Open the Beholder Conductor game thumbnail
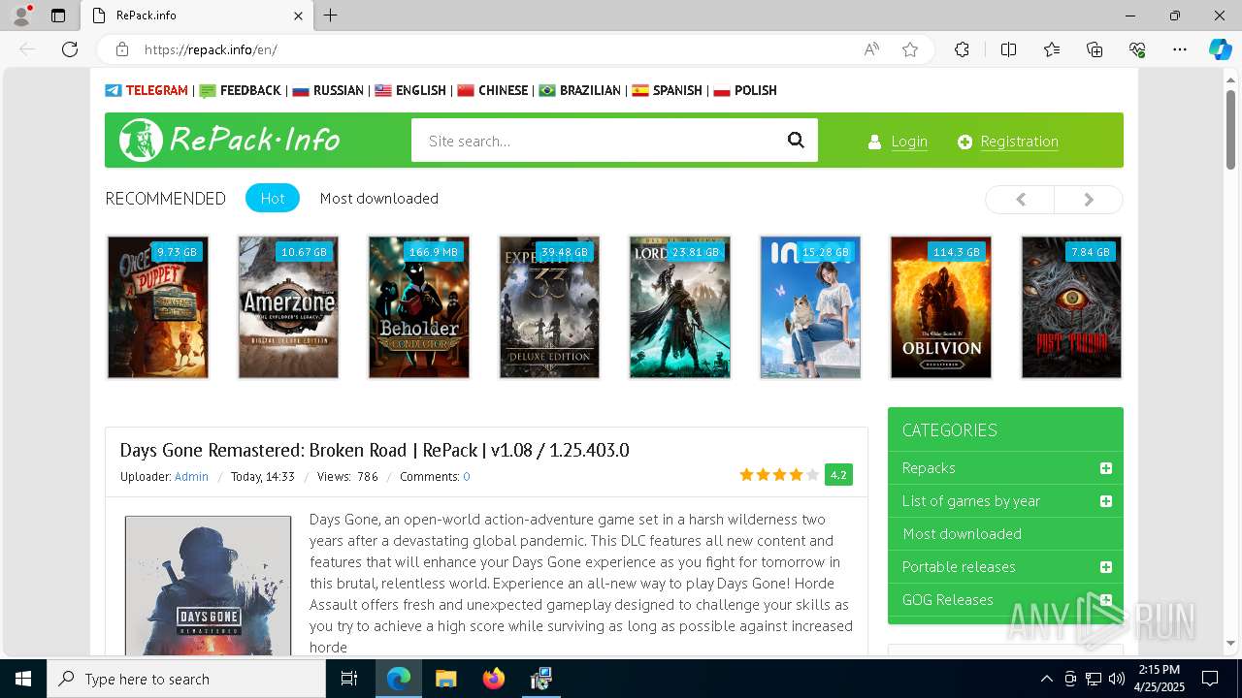 pos(419,307)
